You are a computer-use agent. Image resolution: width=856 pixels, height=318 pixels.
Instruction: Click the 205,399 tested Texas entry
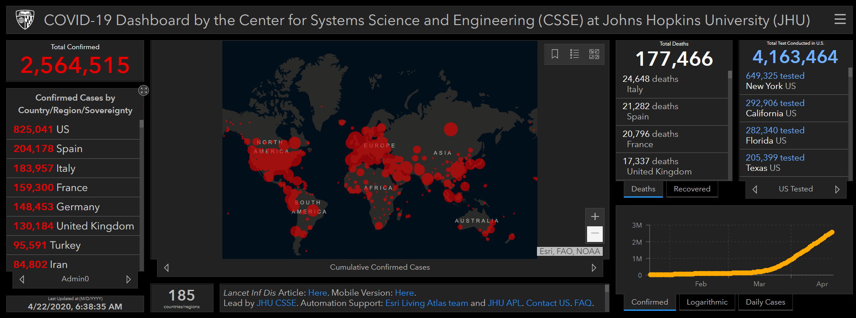click(794, 163)
